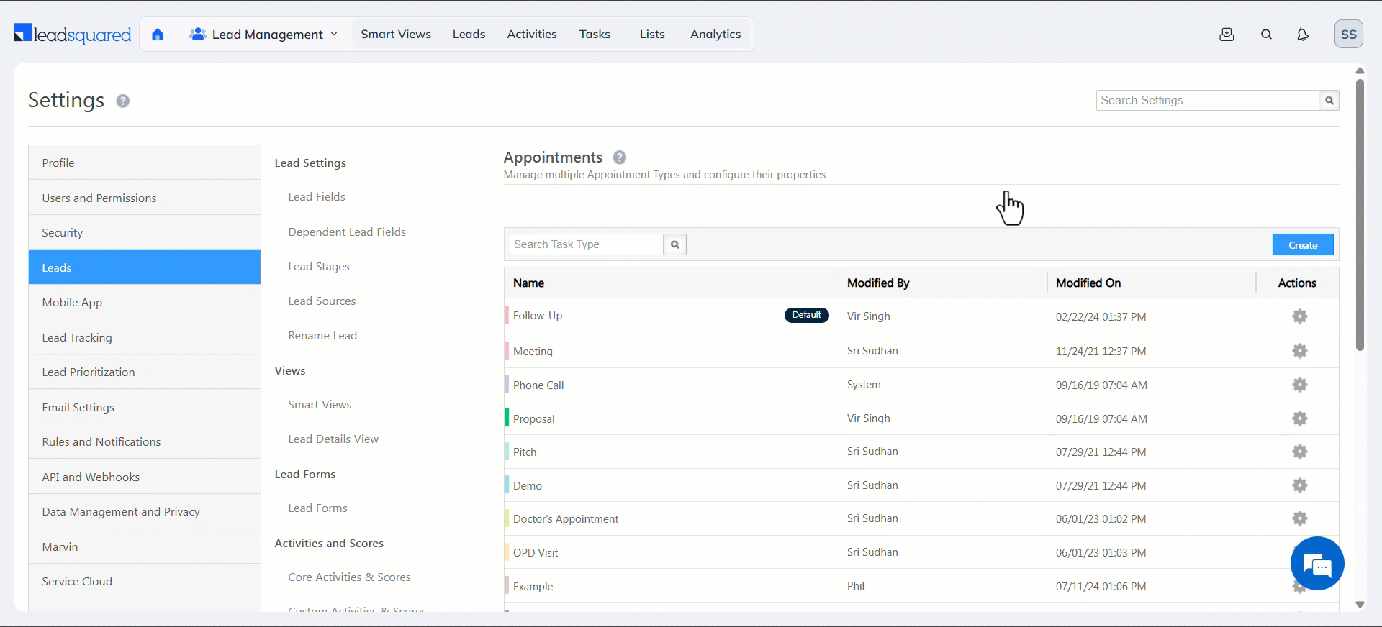This screenshot has width=1382, height=627.
Task: Click the Search Settings input field
Action: (1208, 100)
